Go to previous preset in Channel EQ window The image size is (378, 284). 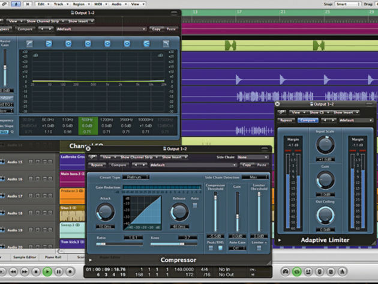(42, 29)
